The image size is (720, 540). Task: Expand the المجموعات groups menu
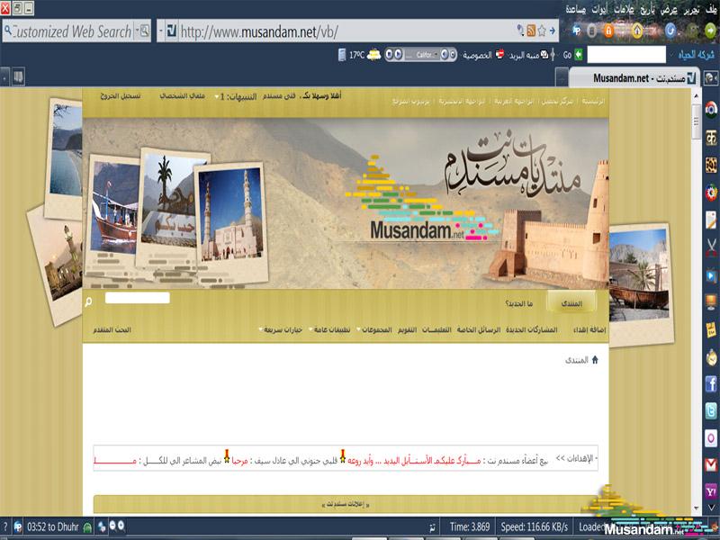pos(359,329)
